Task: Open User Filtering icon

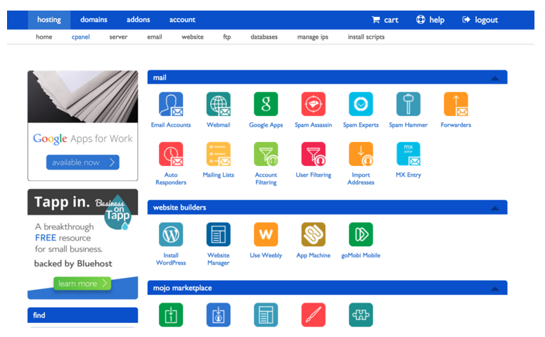Action: (x=313, y=154)
